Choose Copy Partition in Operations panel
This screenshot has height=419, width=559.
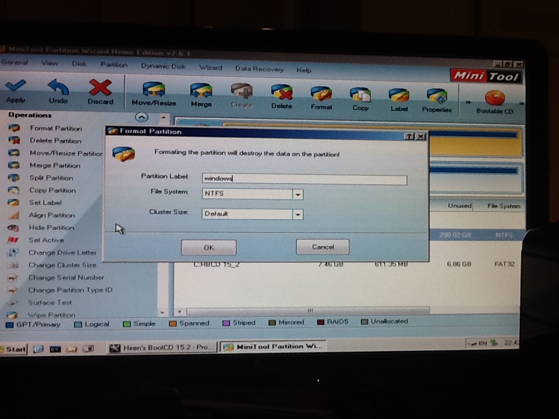pos(53,190)
